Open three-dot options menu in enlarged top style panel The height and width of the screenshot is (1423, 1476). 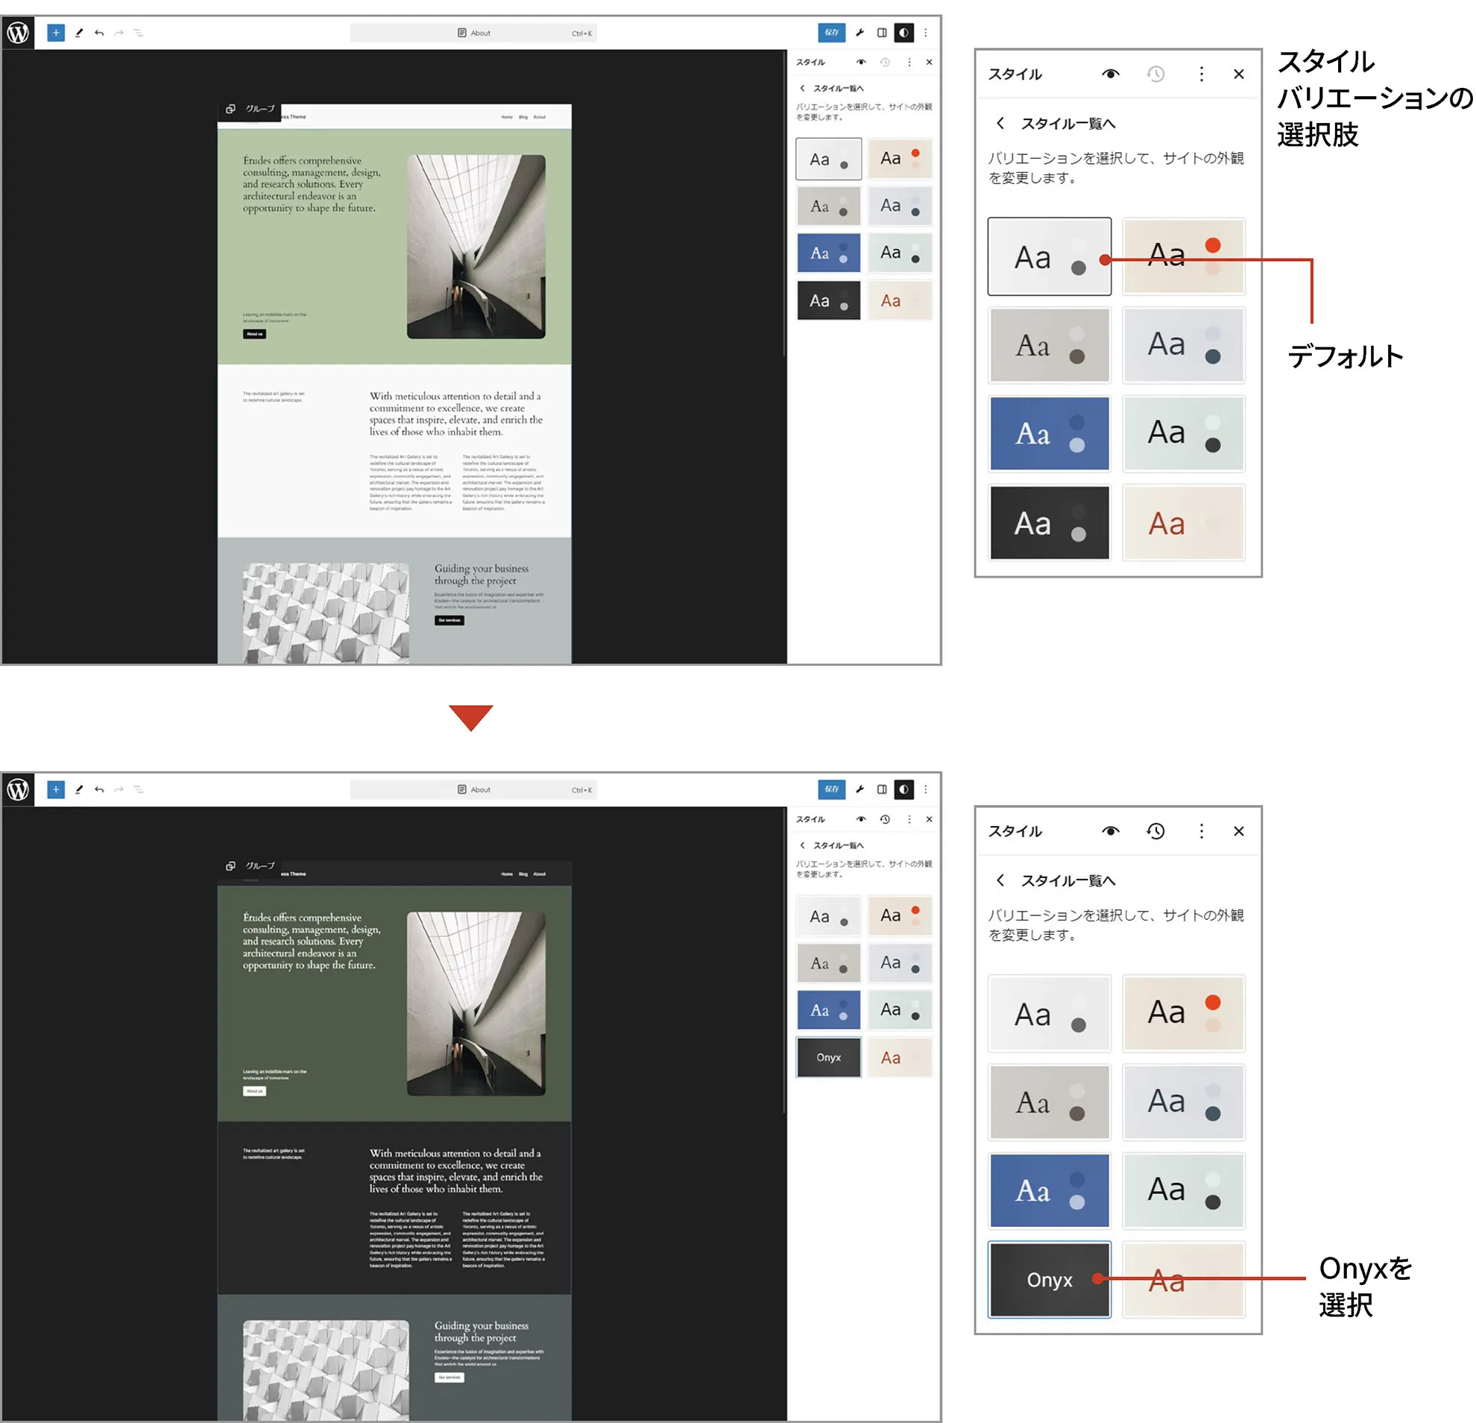pos(1201,74)
